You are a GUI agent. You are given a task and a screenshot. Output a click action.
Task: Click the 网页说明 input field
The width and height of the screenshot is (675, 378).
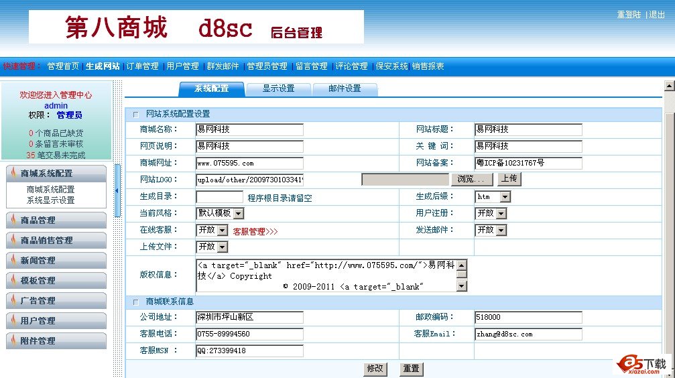click(249, 146)
